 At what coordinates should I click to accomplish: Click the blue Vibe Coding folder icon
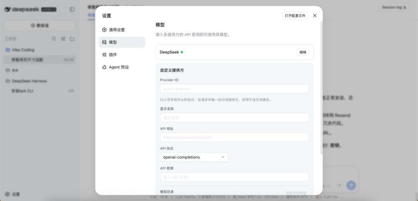8,50
